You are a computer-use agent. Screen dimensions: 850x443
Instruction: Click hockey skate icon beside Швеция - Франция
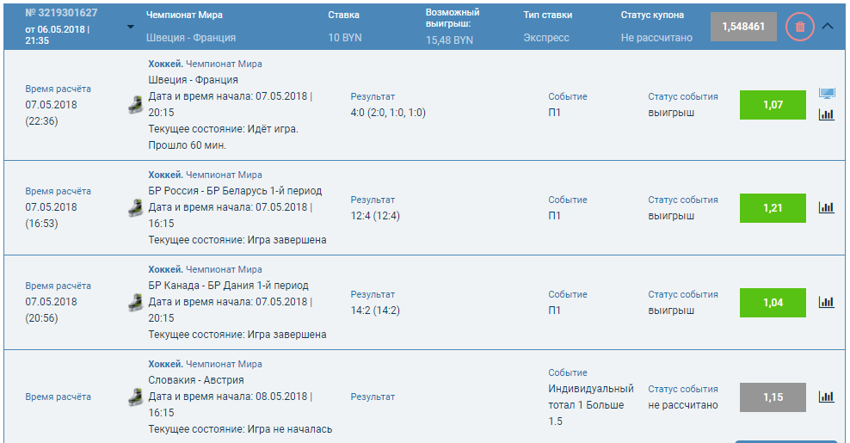point(135,105)
